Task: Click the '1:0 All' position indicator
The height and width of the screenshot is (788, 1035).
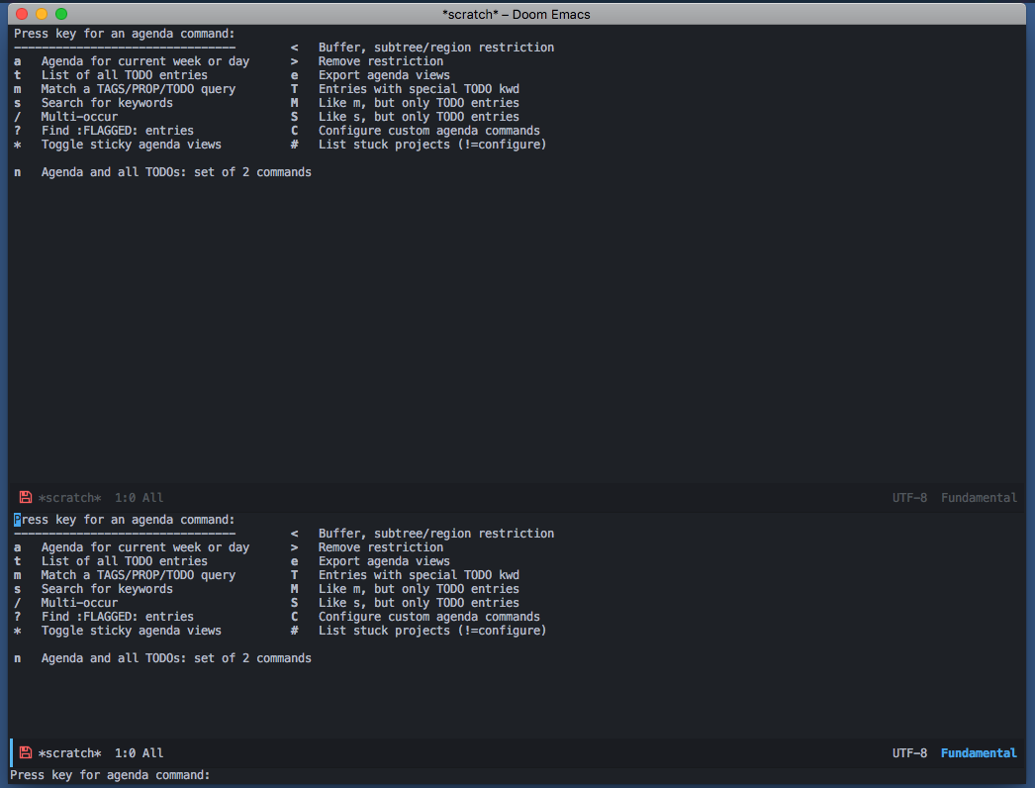Action: 139,497
